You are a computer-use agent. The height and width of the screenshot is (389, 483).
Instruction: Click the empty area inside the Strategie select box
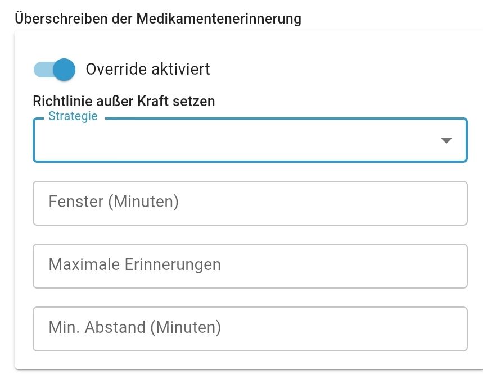[x=225, y=141]
